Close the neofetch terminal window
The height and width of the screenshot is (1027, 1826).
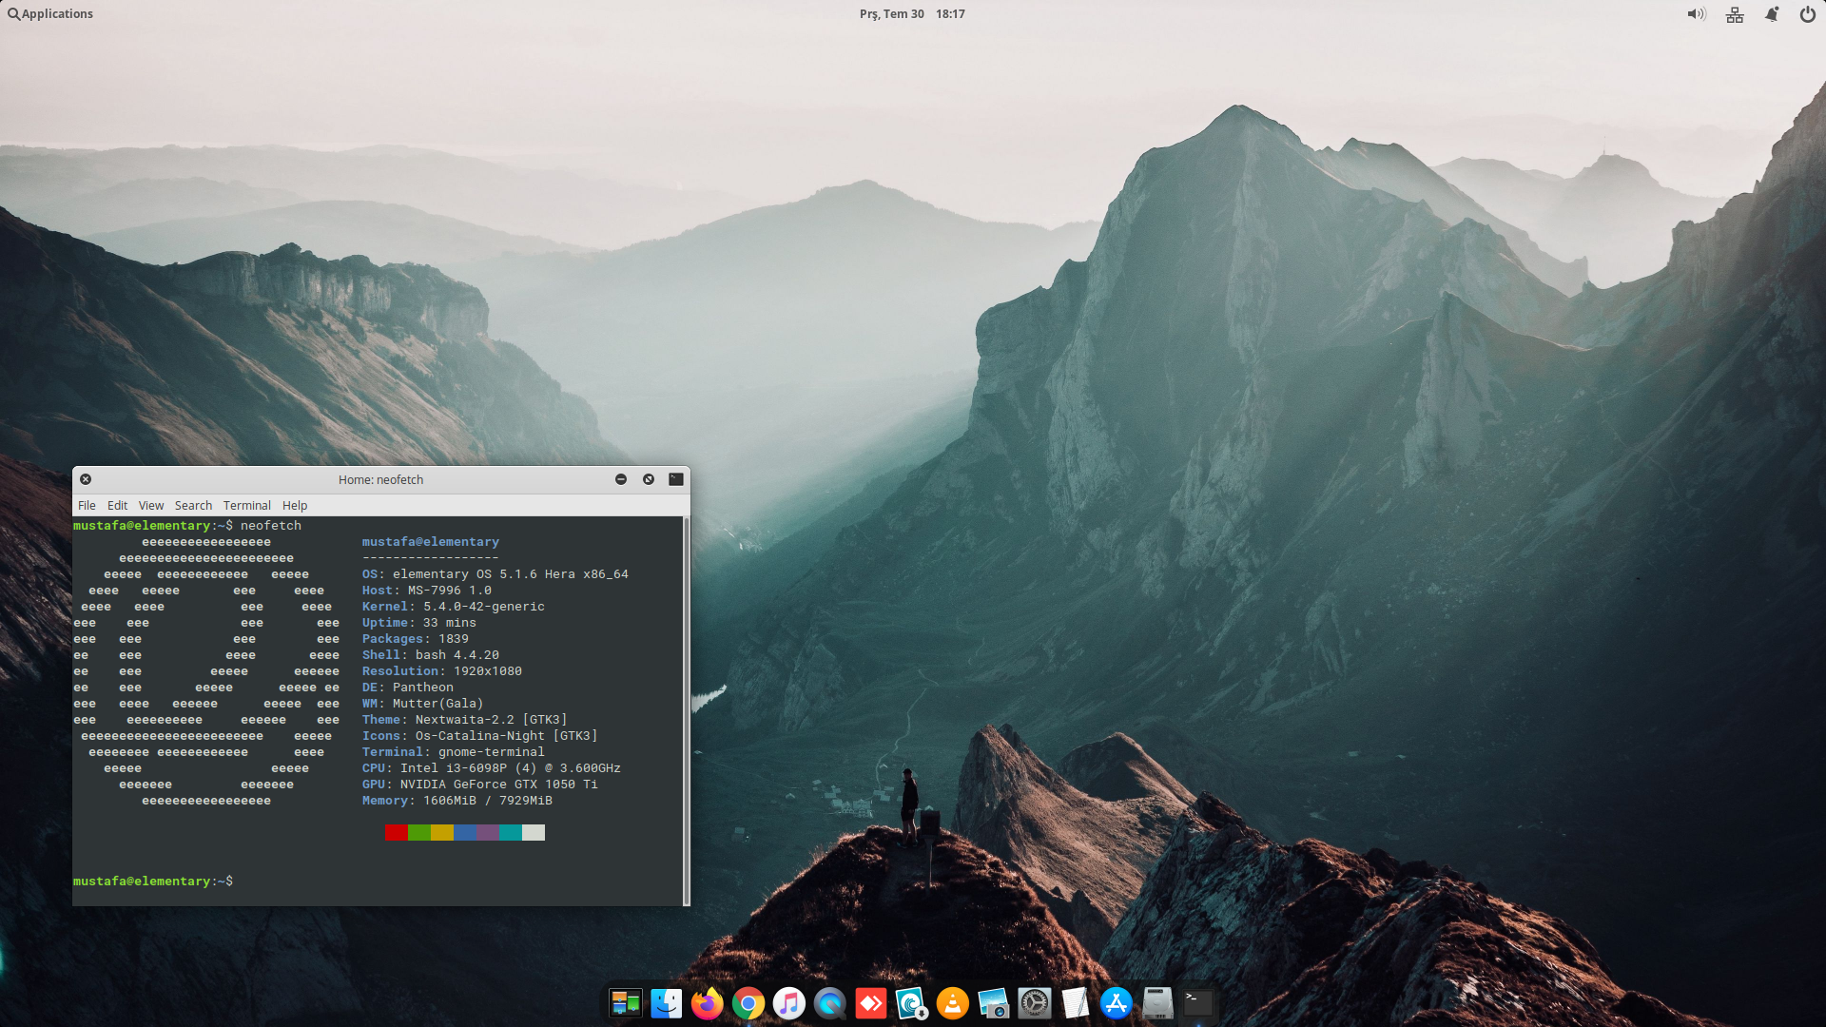86,479
